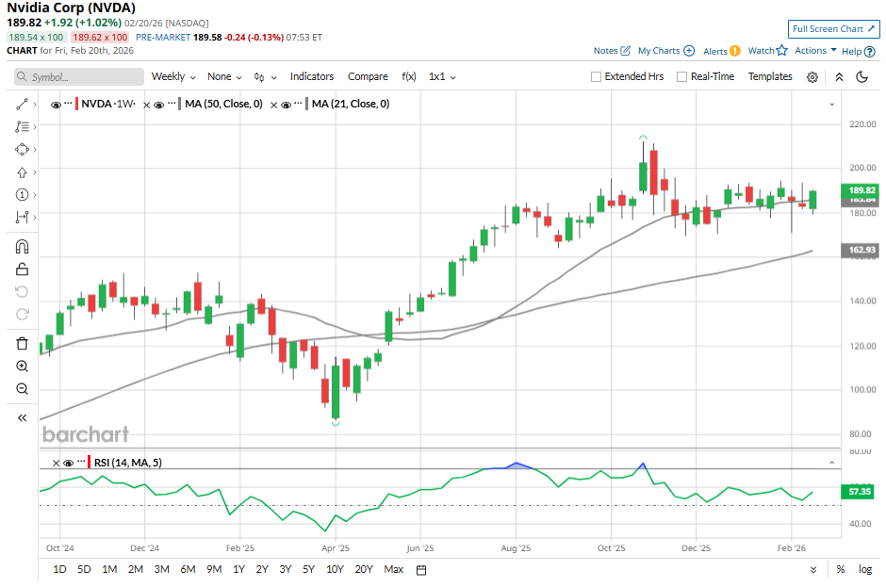Switch to dark mode moon icon
The image size is (886, 587).
[x=861, y=77]
